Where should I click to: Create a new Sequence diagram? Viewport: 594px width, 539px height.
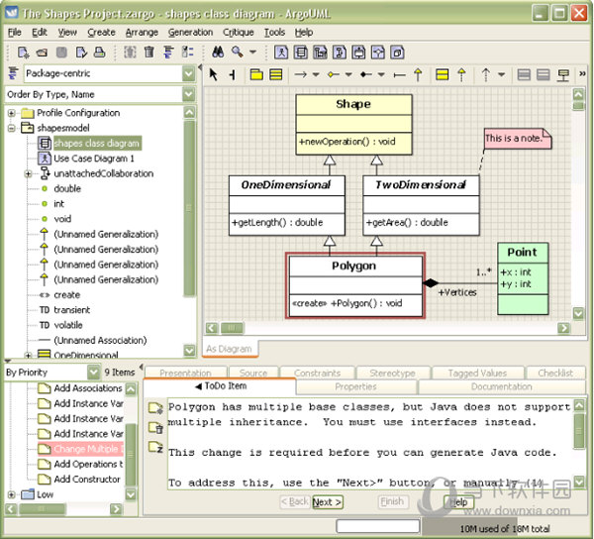click(320, 53)
